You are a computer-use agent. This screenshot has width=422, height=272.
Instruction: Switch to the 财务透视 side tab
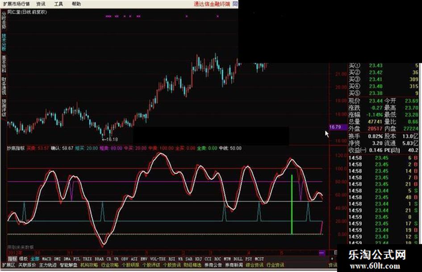click(4, 86)
